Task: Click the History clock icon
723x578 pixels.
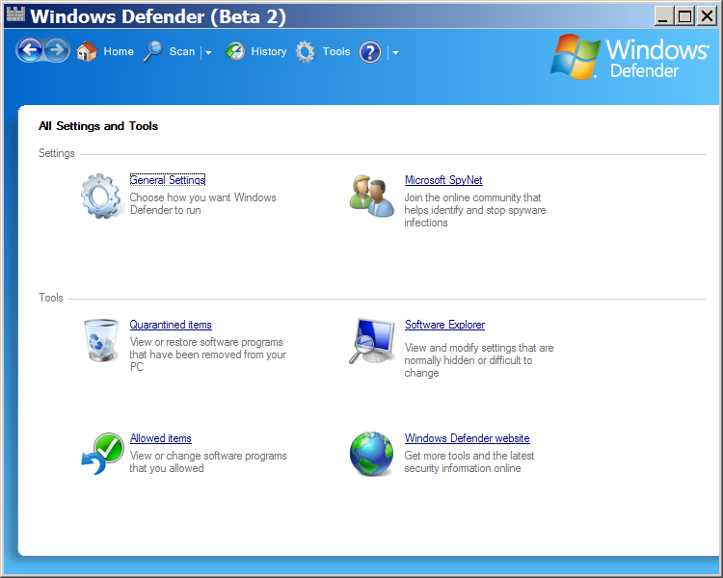Action: coord(235,52)
